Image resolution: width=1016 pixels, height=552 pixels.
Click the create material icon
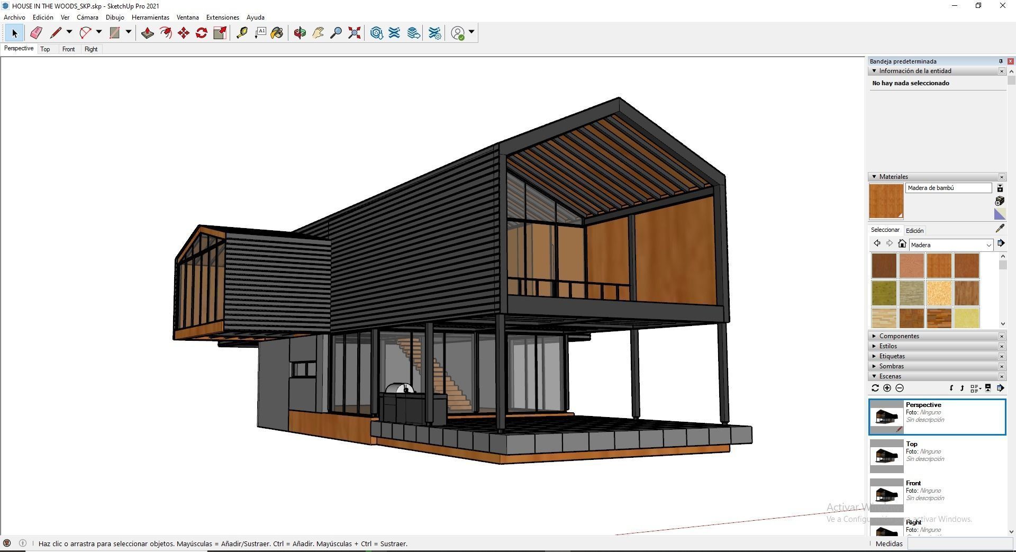(x=1000, y=201)
